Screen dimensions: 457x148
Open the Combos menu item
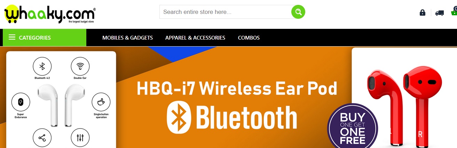249,38
